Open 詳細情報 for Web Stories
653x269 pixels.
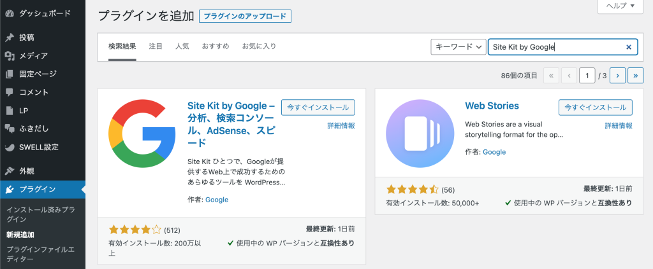coord(619,126)
